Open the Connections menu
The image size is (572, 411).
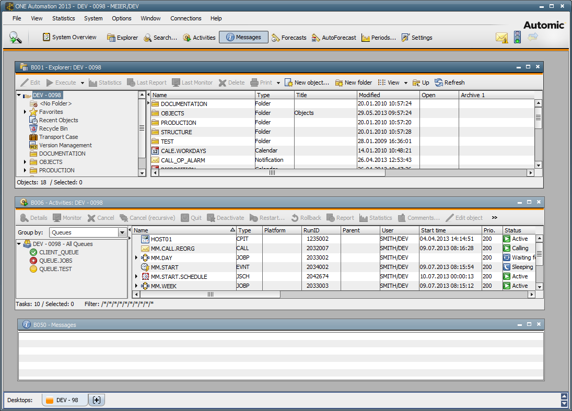pyautogui.click(x=185, y=18)
